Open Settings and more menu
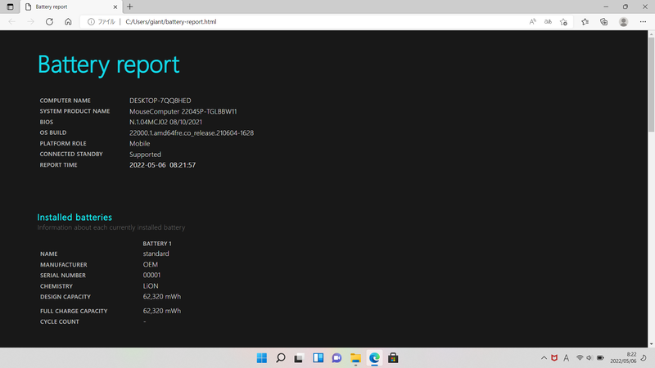Image resolution: width=655 pixels, height=368 pixels. click(643, 22)
